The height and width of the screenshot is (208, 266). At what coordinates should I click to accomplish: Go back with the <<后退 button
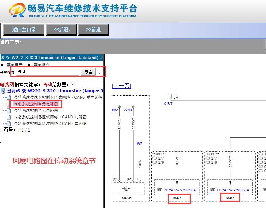coord(62,30)
